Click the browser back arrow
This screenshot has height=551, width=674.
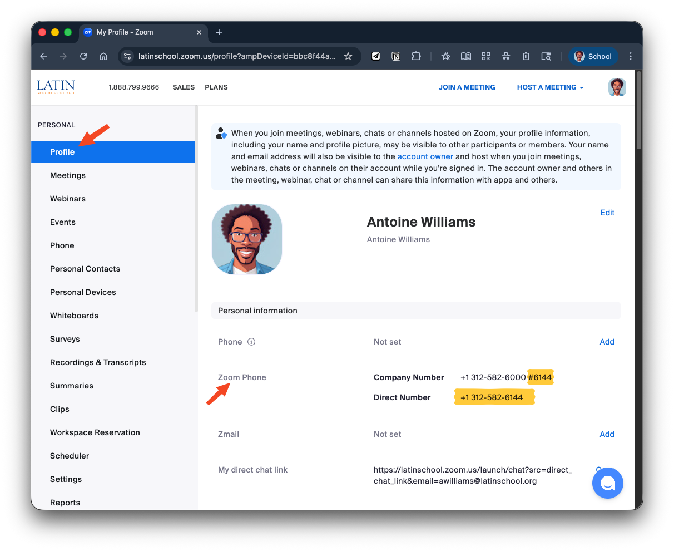tap(43, 56)
